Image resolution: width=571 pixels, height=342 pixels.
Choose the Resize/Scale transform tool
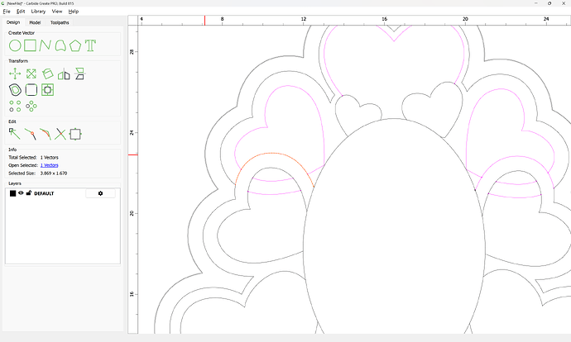click(31, 74)
